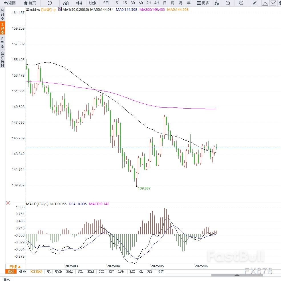Toggle the MA1 indicator checkbox
This screenshot has width=281, height=281.
tap(60, 9)
